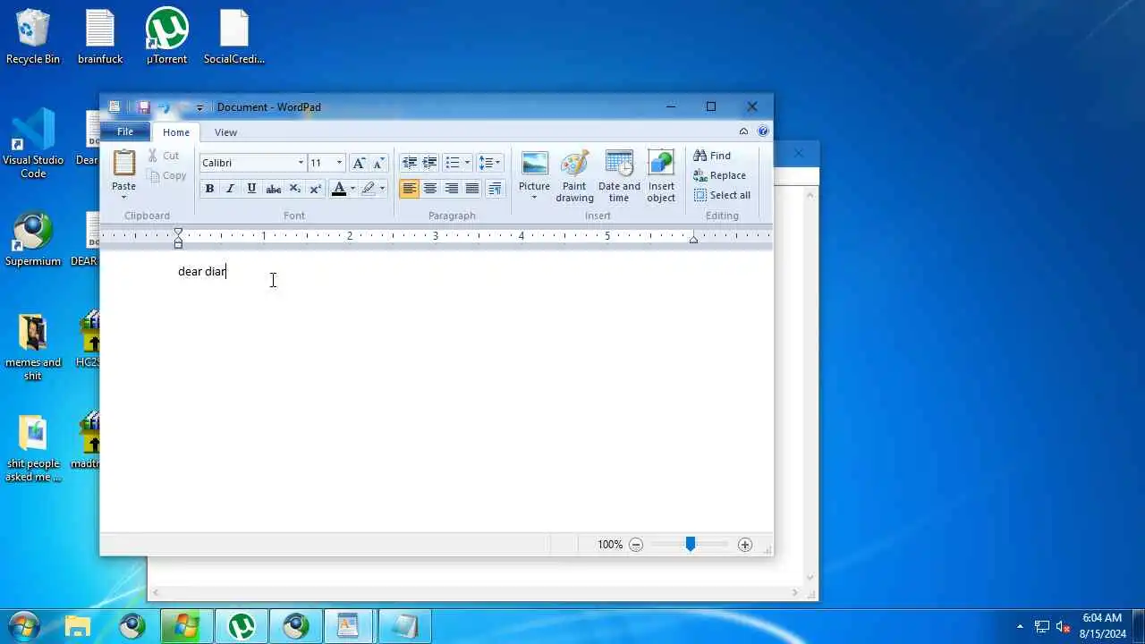The height and width of the screenshot is (644, 1145).
Task: Click the zoom slider handle
Action: [x=691, y=544]
